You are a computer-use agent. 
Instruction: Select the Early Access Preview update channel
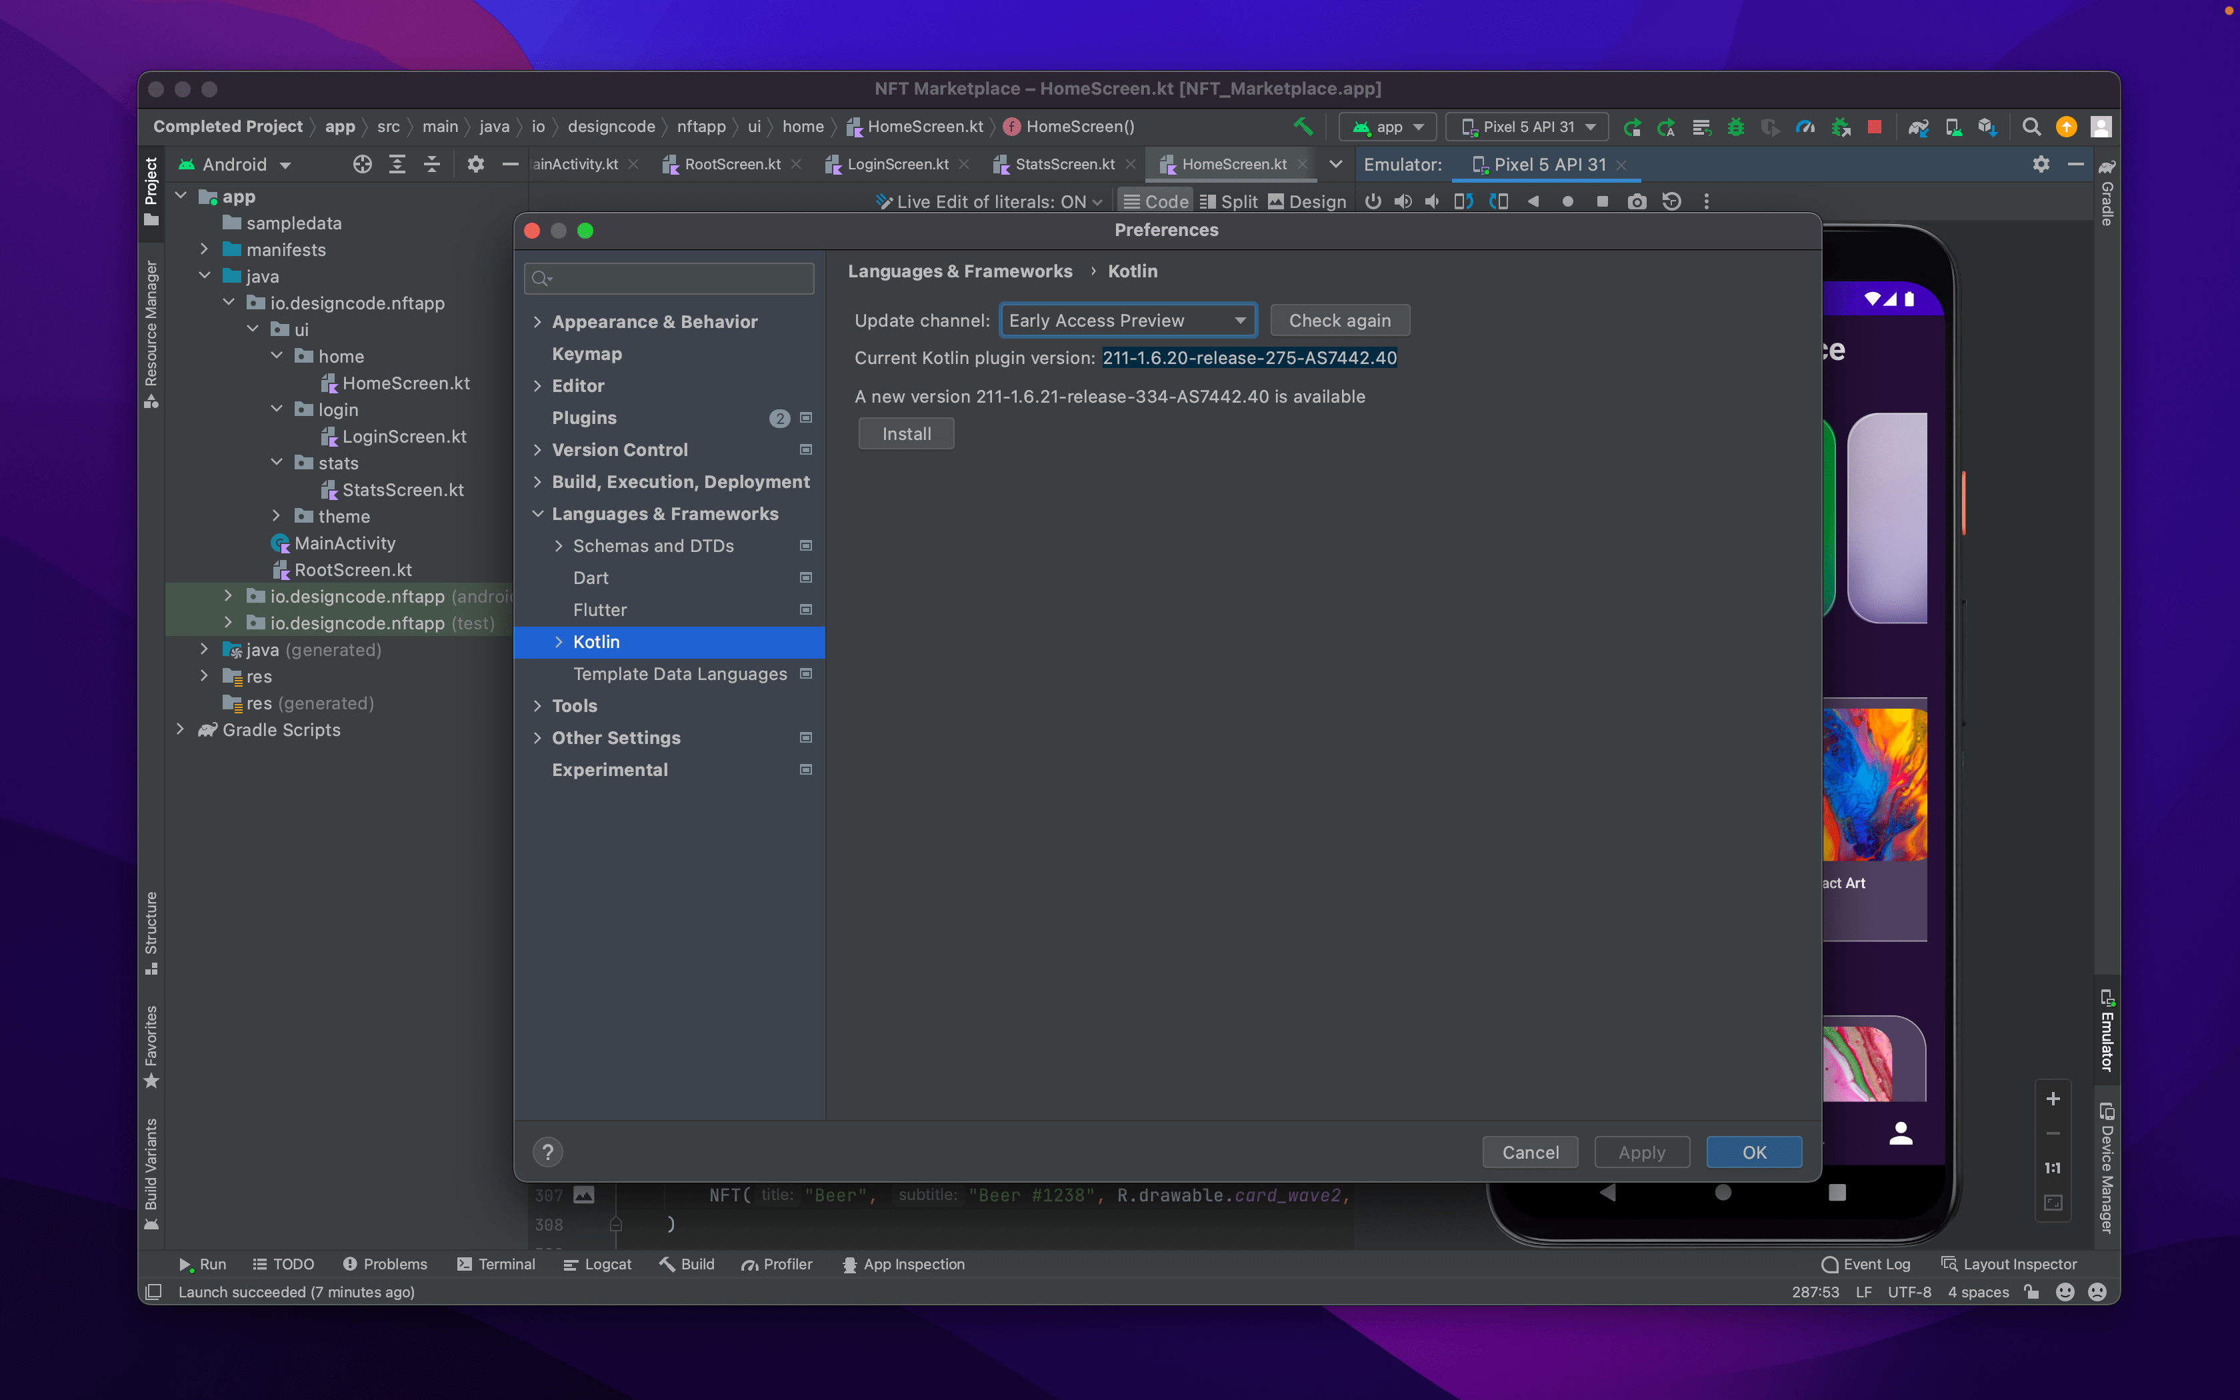click(x=1127, y=319)
